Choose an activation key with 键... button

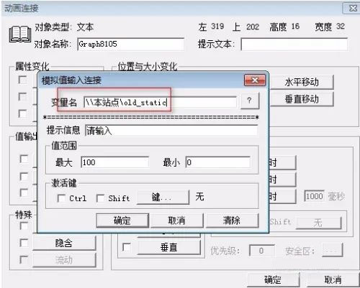click(x=163, y=198)
